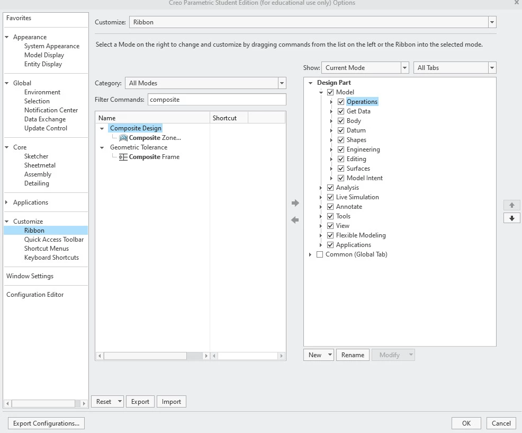Image resolution: width=522 pixels, height=433 pixels.
Task: Collapse the Appearance section in sidebar
Action: [6, 37]
